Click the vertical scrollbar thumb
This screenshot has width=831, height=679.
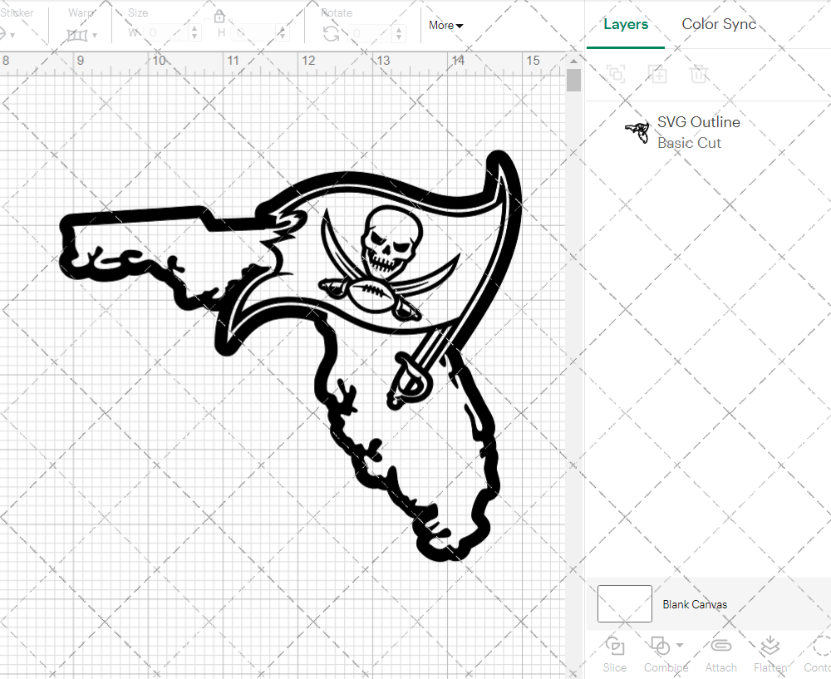click(573, 81)
